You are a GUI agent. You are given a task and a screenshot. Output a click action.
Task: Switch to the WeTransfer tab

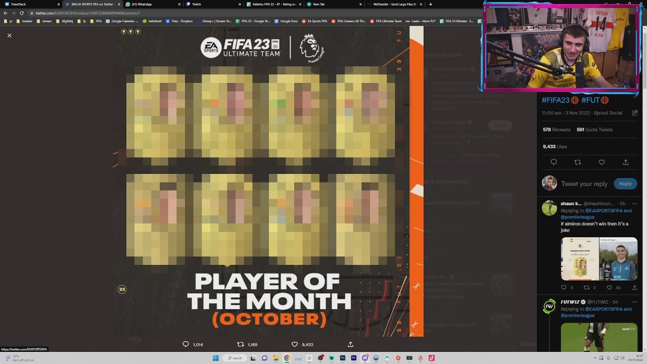[x=394, y=4]
